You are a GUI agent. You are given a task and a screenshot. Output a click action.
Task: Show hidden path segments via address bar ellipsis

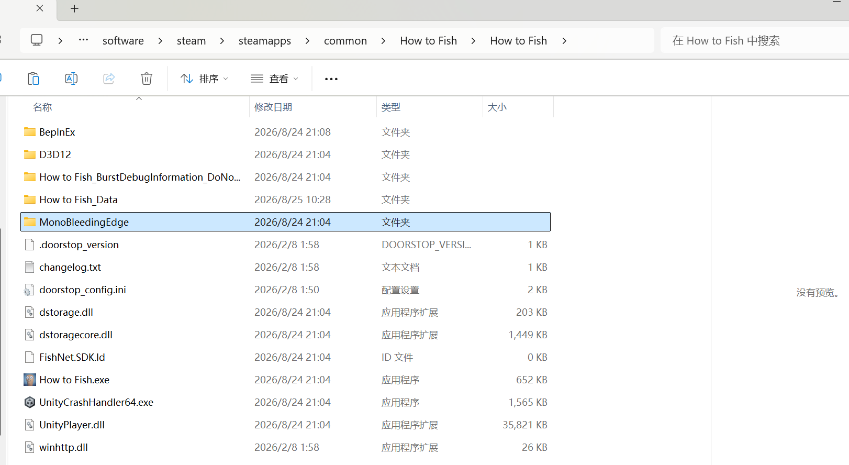coord(83,40)
